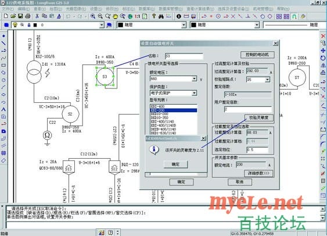Open the 帮助 menu
Screen dimensions: 327x236
tap(283, 9)
